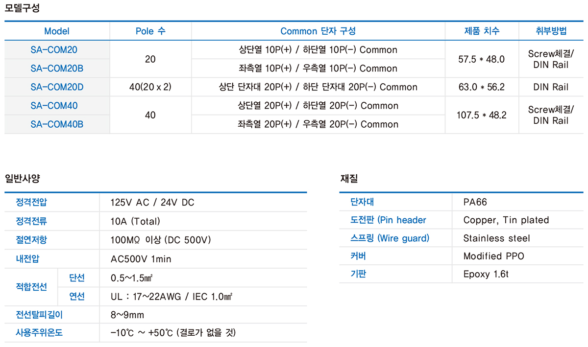The image size is (588, 347).
Task: Click the Common 단자 구성 header
Action: pos(318,31)
